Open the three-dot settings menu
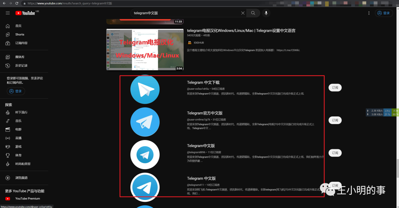 369,13
